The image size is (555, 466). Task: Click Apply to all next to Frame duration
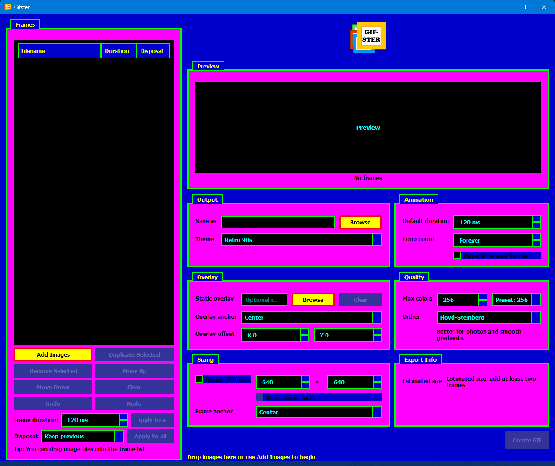[x=152, y=420]
